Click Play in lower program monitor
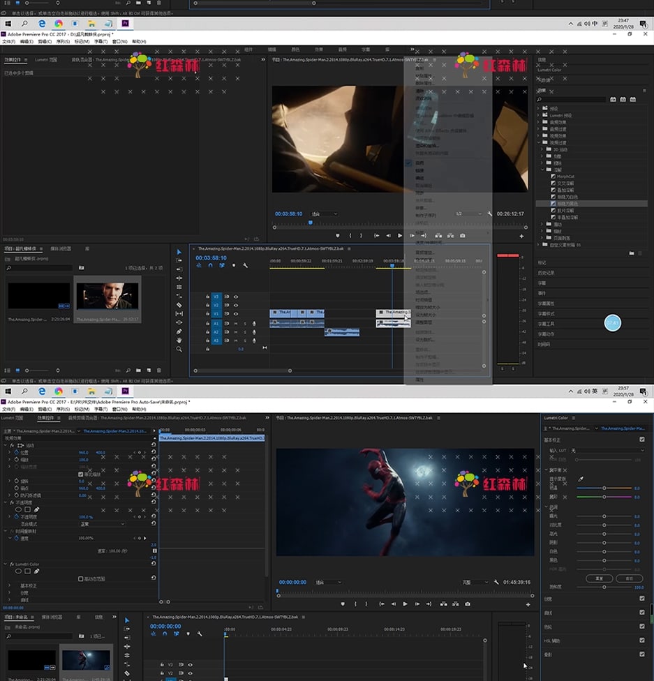 coord(405,604)
